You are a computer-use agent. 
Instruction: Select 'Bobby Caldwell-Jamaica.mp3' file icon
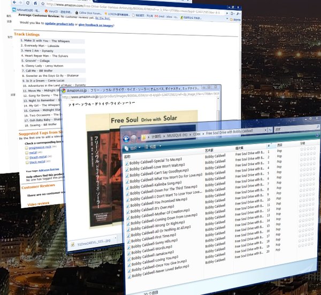pos(129,259)
